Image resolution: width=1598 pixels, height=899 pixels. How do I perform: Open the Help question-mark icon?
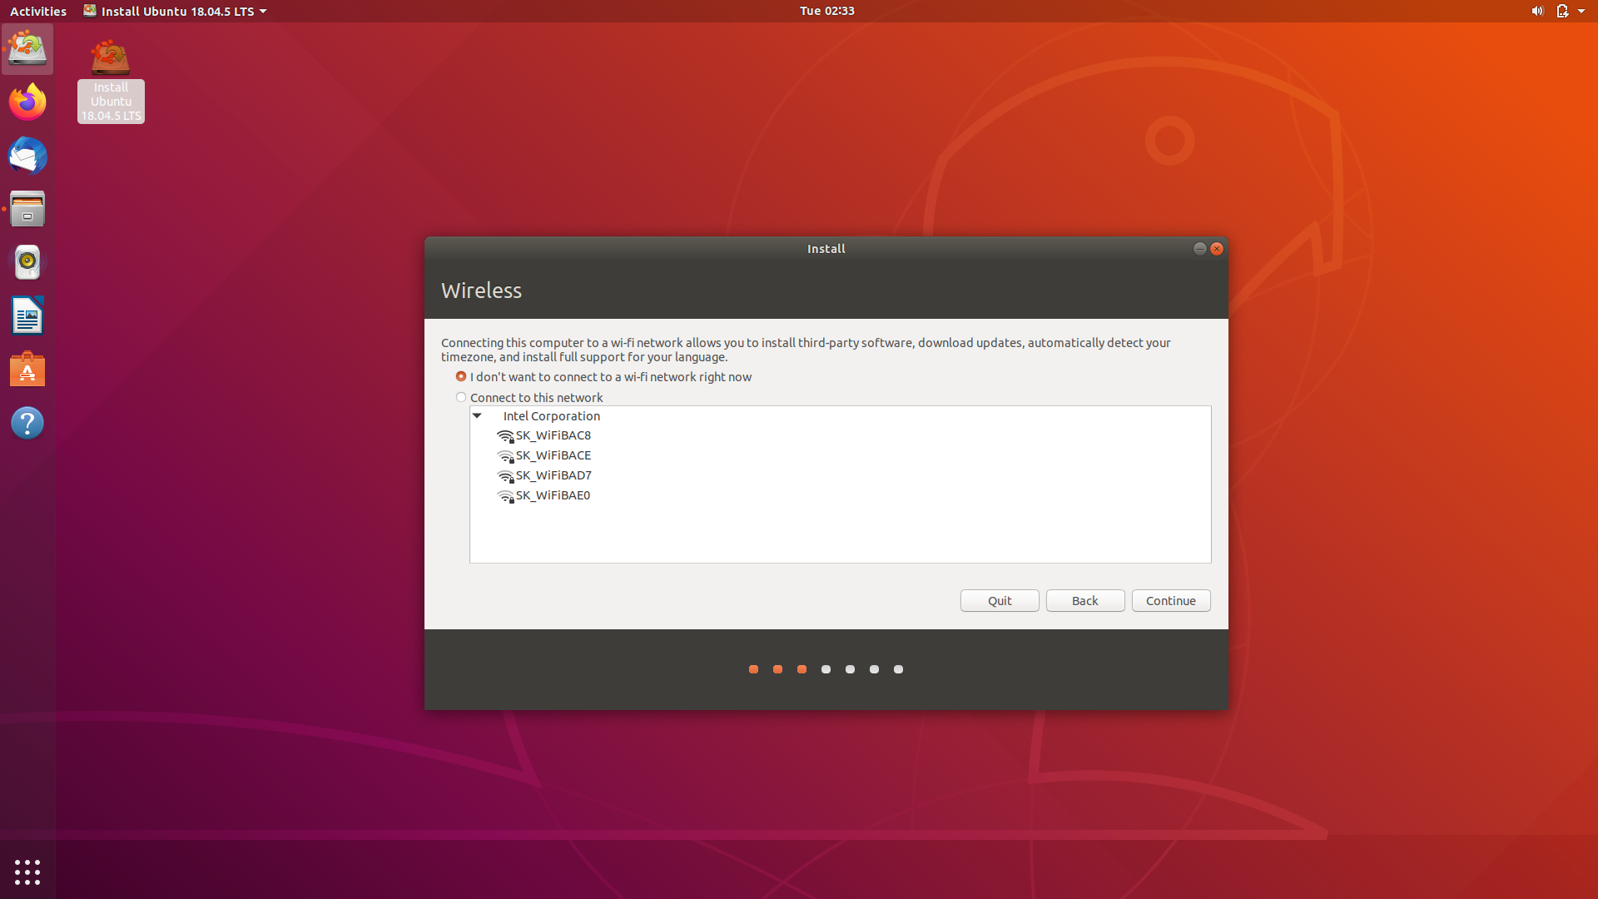point(27,423)
